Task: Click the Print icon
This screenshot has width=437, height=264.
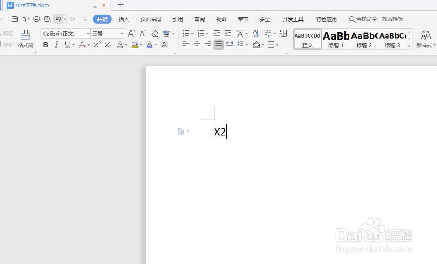Action: (37, 19)
